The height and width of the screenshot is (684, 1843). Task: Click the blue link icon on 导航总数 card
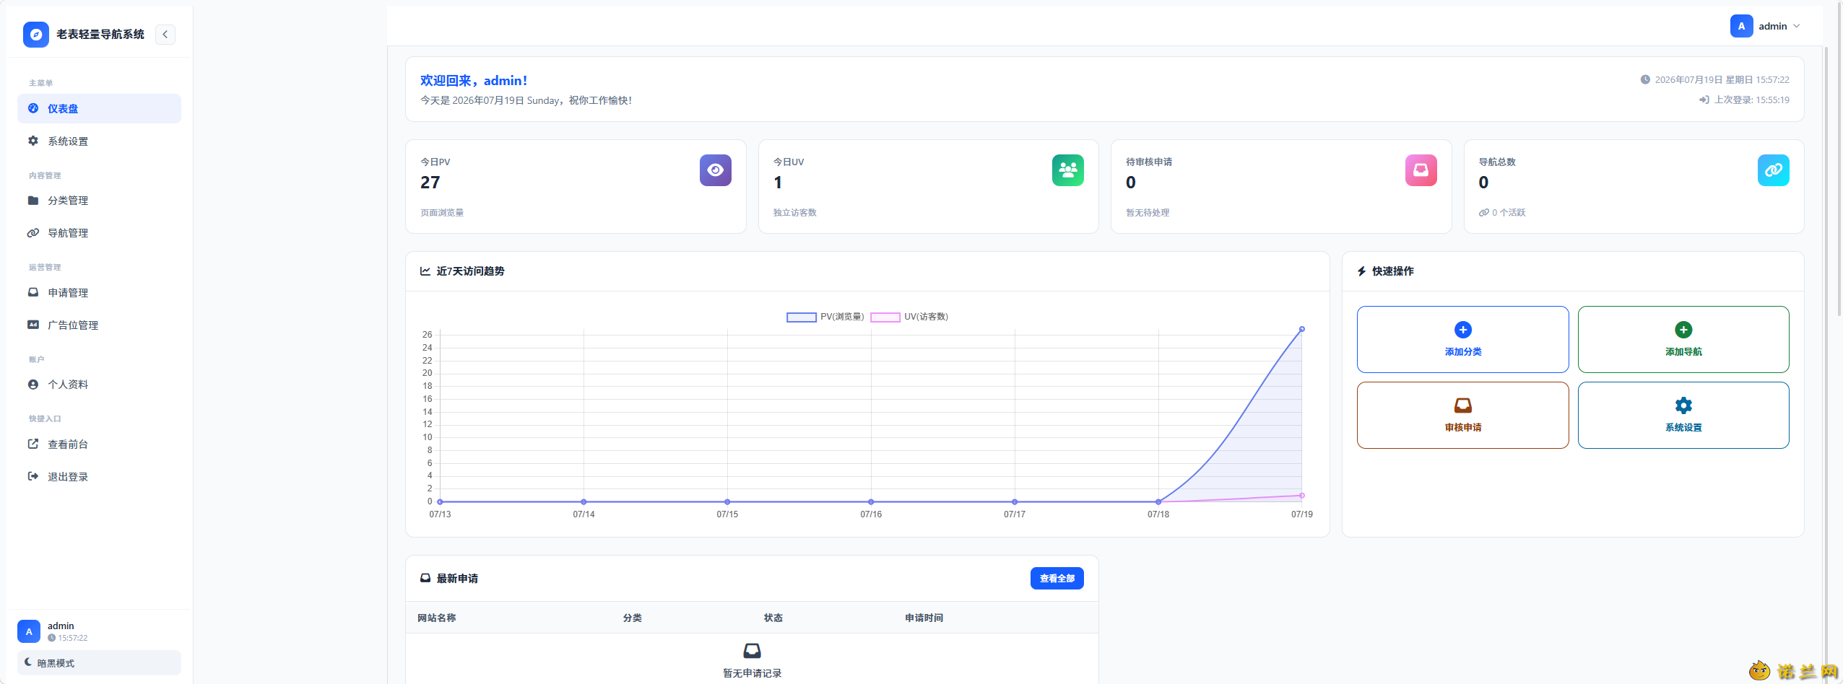[1774, 170]
